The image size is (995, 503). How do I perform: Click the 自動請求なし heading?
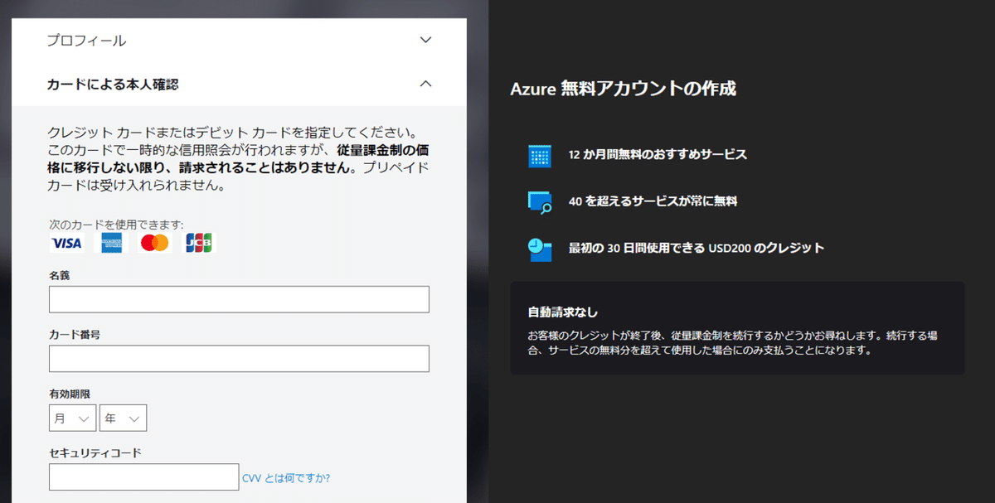point(563,312)
